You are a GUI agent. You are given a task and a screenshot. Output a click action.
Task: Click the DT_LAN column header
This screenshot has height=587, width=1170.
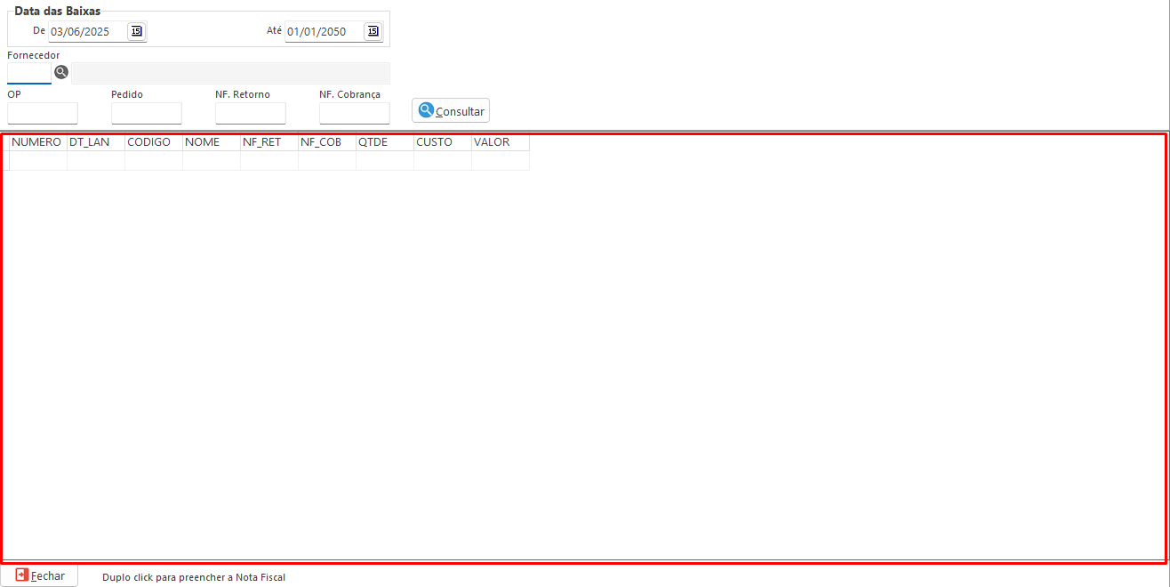(x=95, y=142)
